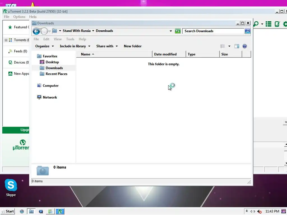287x215 pixels.
Task: Go back using the Explorer back arrow
Action: click(36, 31)
